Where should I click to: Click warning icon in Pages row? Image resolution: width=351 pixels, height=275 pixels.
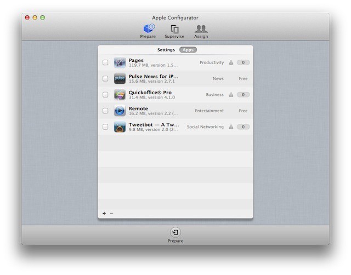click(x=231, y=62)
